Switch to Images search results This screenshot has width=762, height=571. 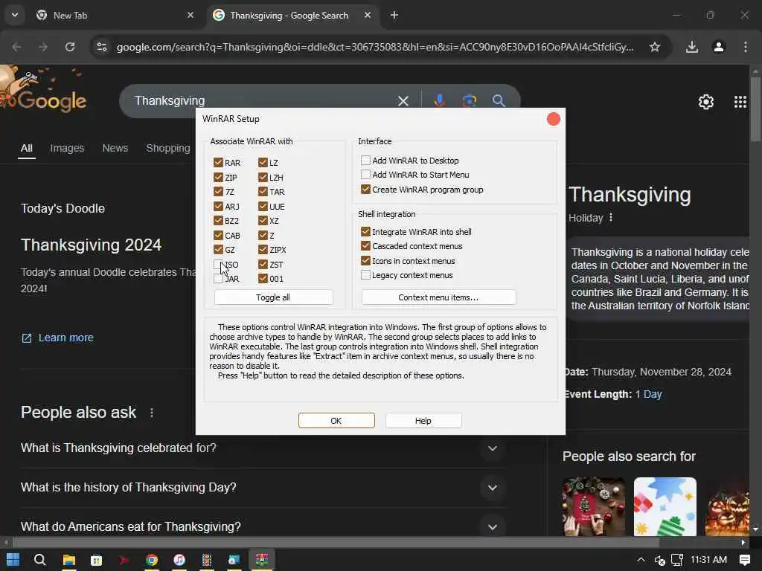tap(67, 148)
